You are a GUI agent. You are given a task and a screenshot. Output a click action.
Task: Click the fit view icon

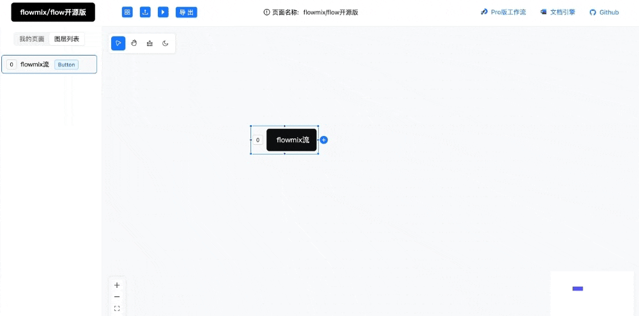tap(117, 308)
